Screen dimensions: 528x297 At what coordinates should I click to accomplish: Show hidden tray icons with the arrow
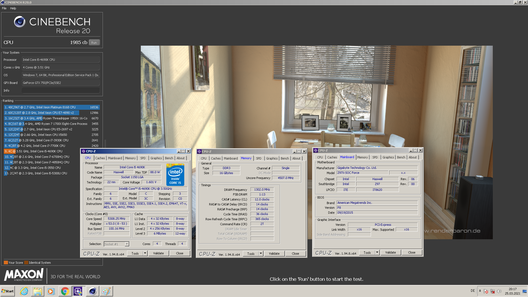tap(480, 291)
